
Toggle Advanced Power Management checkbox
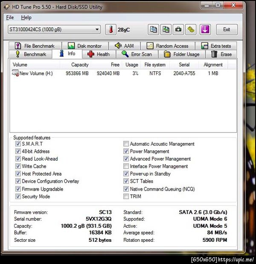coord(126,158)
